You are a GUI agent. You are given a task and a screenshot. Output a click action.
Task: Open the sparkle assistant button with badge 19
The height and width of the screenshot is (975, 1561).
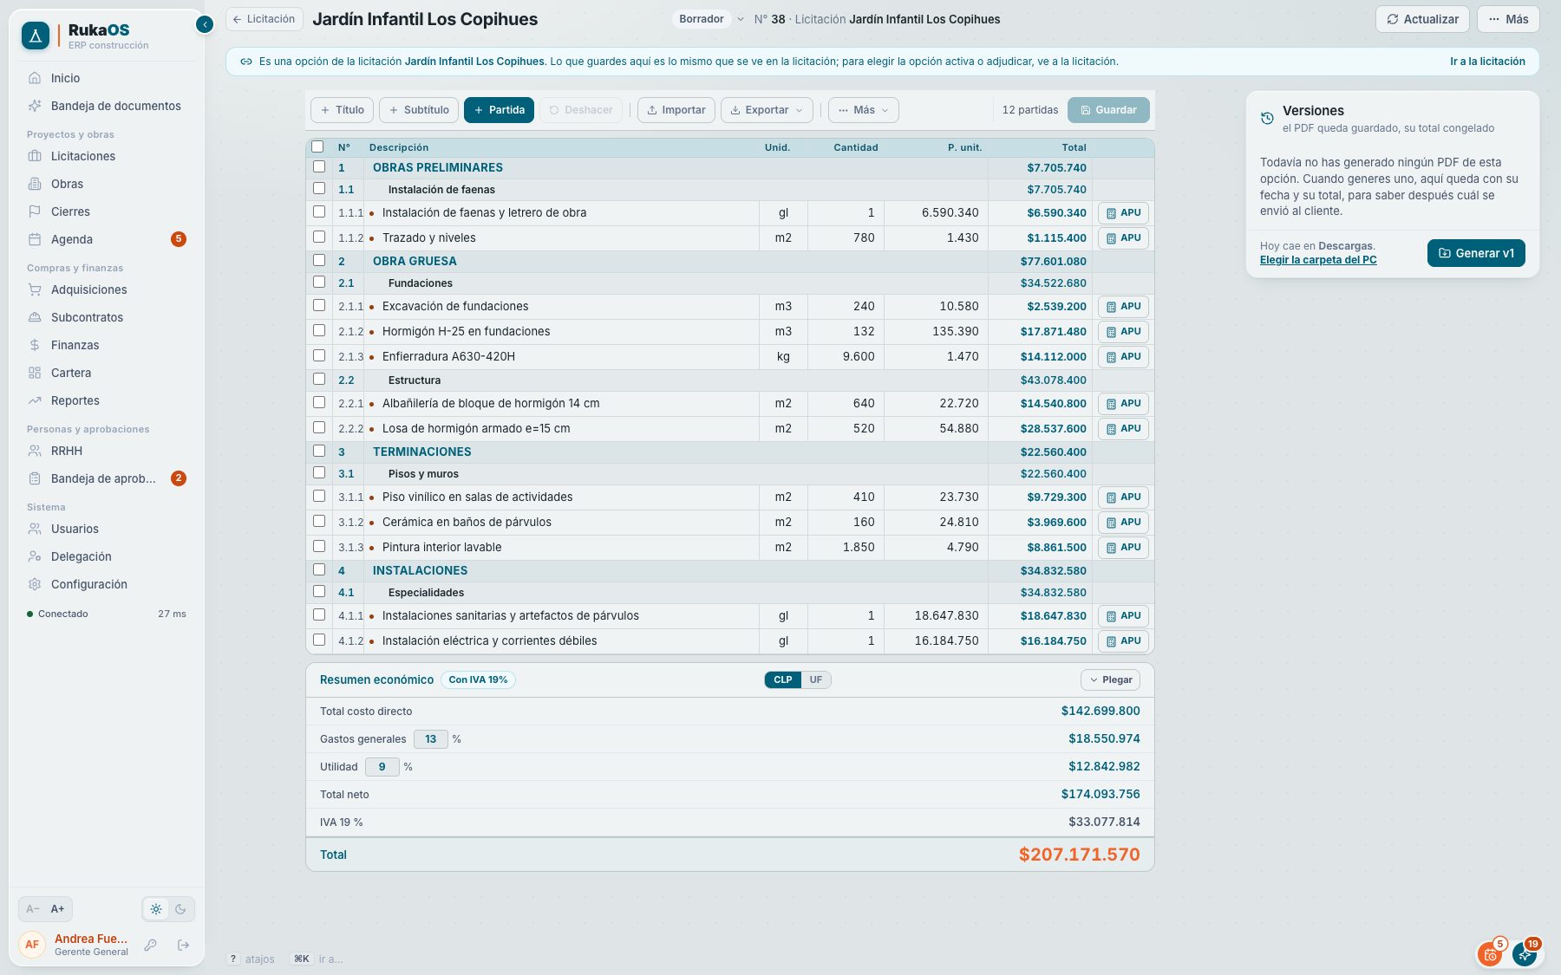[1525, 955]
